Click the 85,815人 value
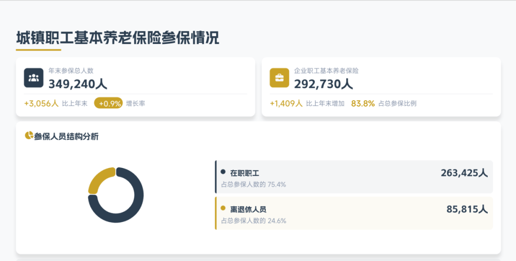Viewport: 516px width, 261px height. 467,209
